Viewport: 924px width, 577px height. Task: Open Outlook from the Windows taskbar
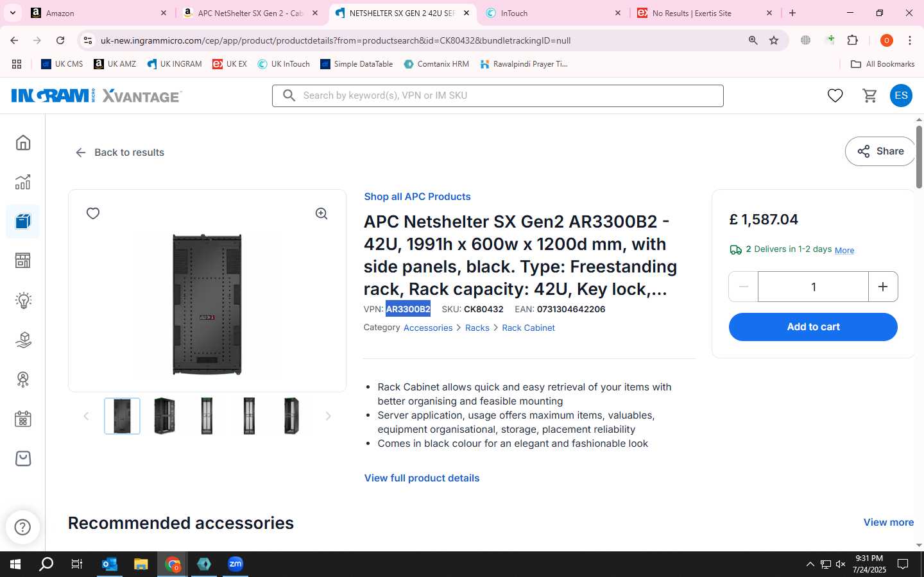click(x=110, y=564)
